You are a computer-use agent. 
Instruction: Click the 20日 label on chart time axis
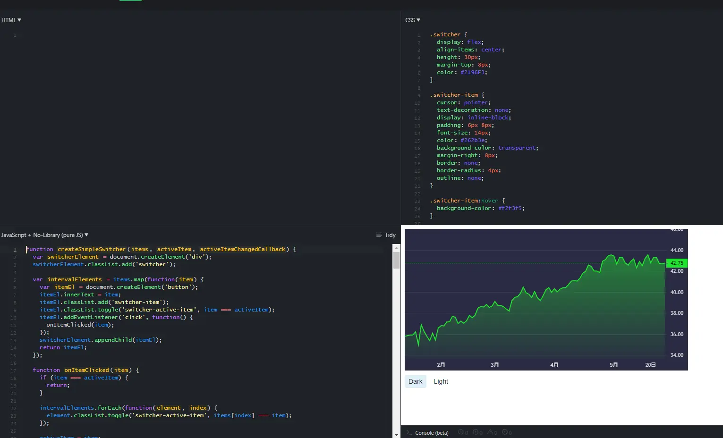pyautogui.click(x=650, y=365)
